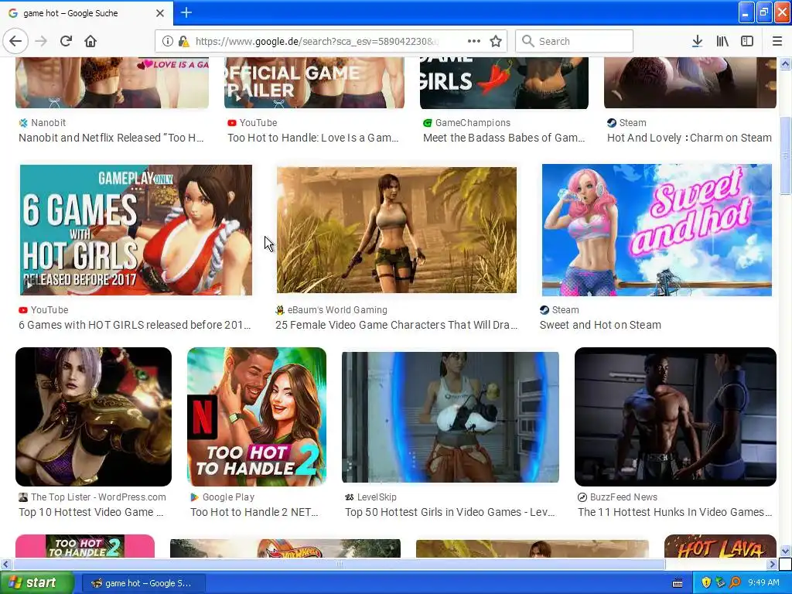Image resolution: width=792 pixels, height=594 pixels.
Task: Click the 'Google Play' source label
Action: pos(228,497)
